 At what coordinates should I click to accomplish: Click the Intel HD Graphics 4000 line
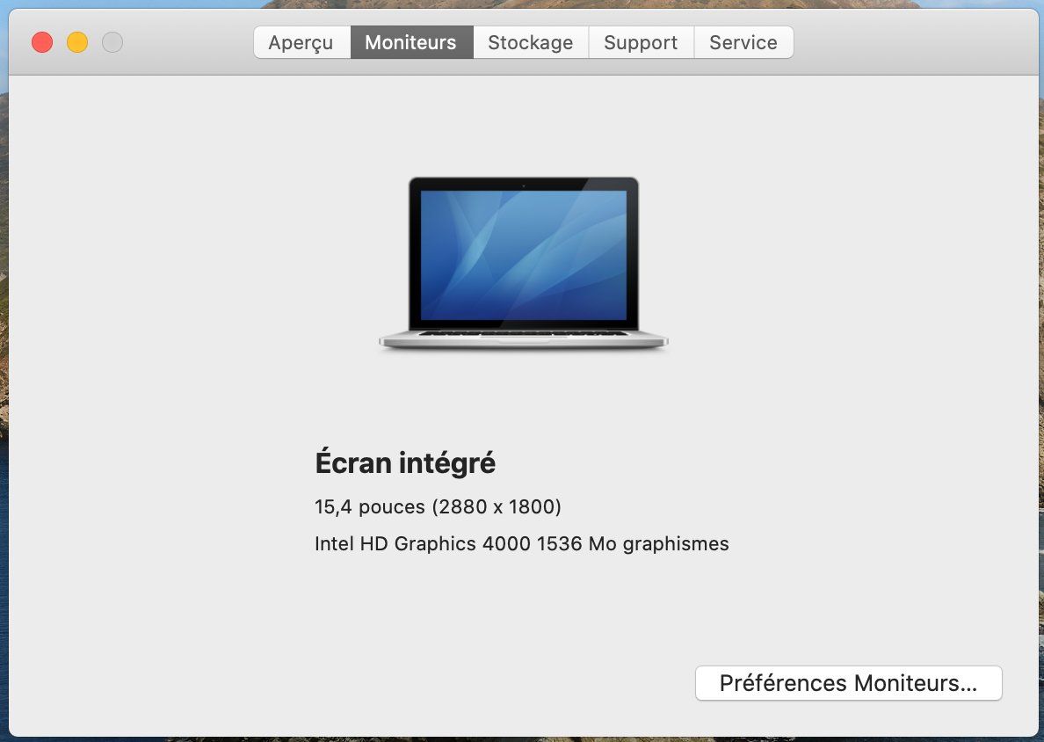point(521,543)
